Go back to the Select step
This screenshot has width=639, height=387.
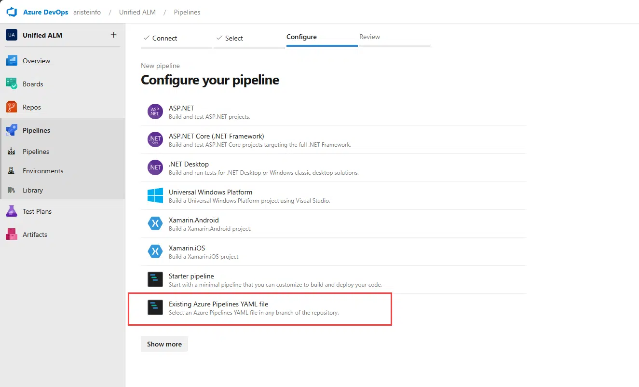click(233, 38)
